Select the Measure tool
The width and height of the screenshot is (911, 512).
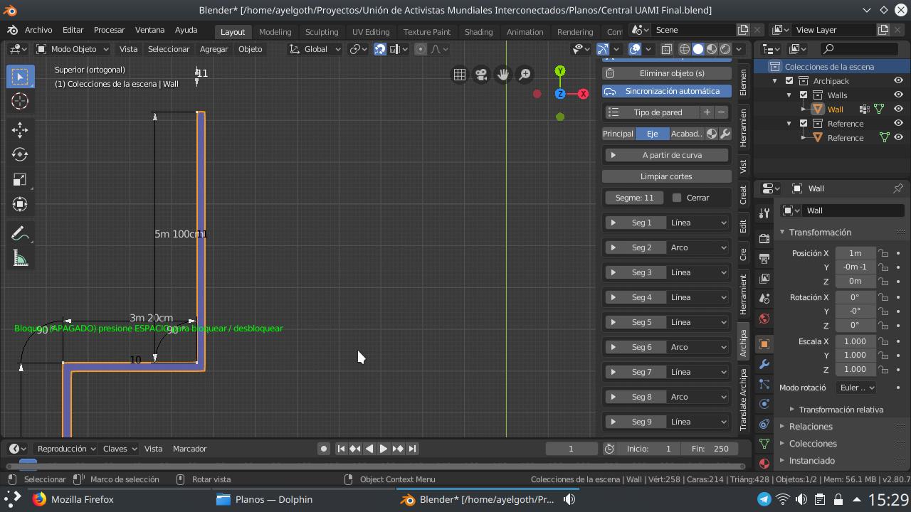click(20, 258)
